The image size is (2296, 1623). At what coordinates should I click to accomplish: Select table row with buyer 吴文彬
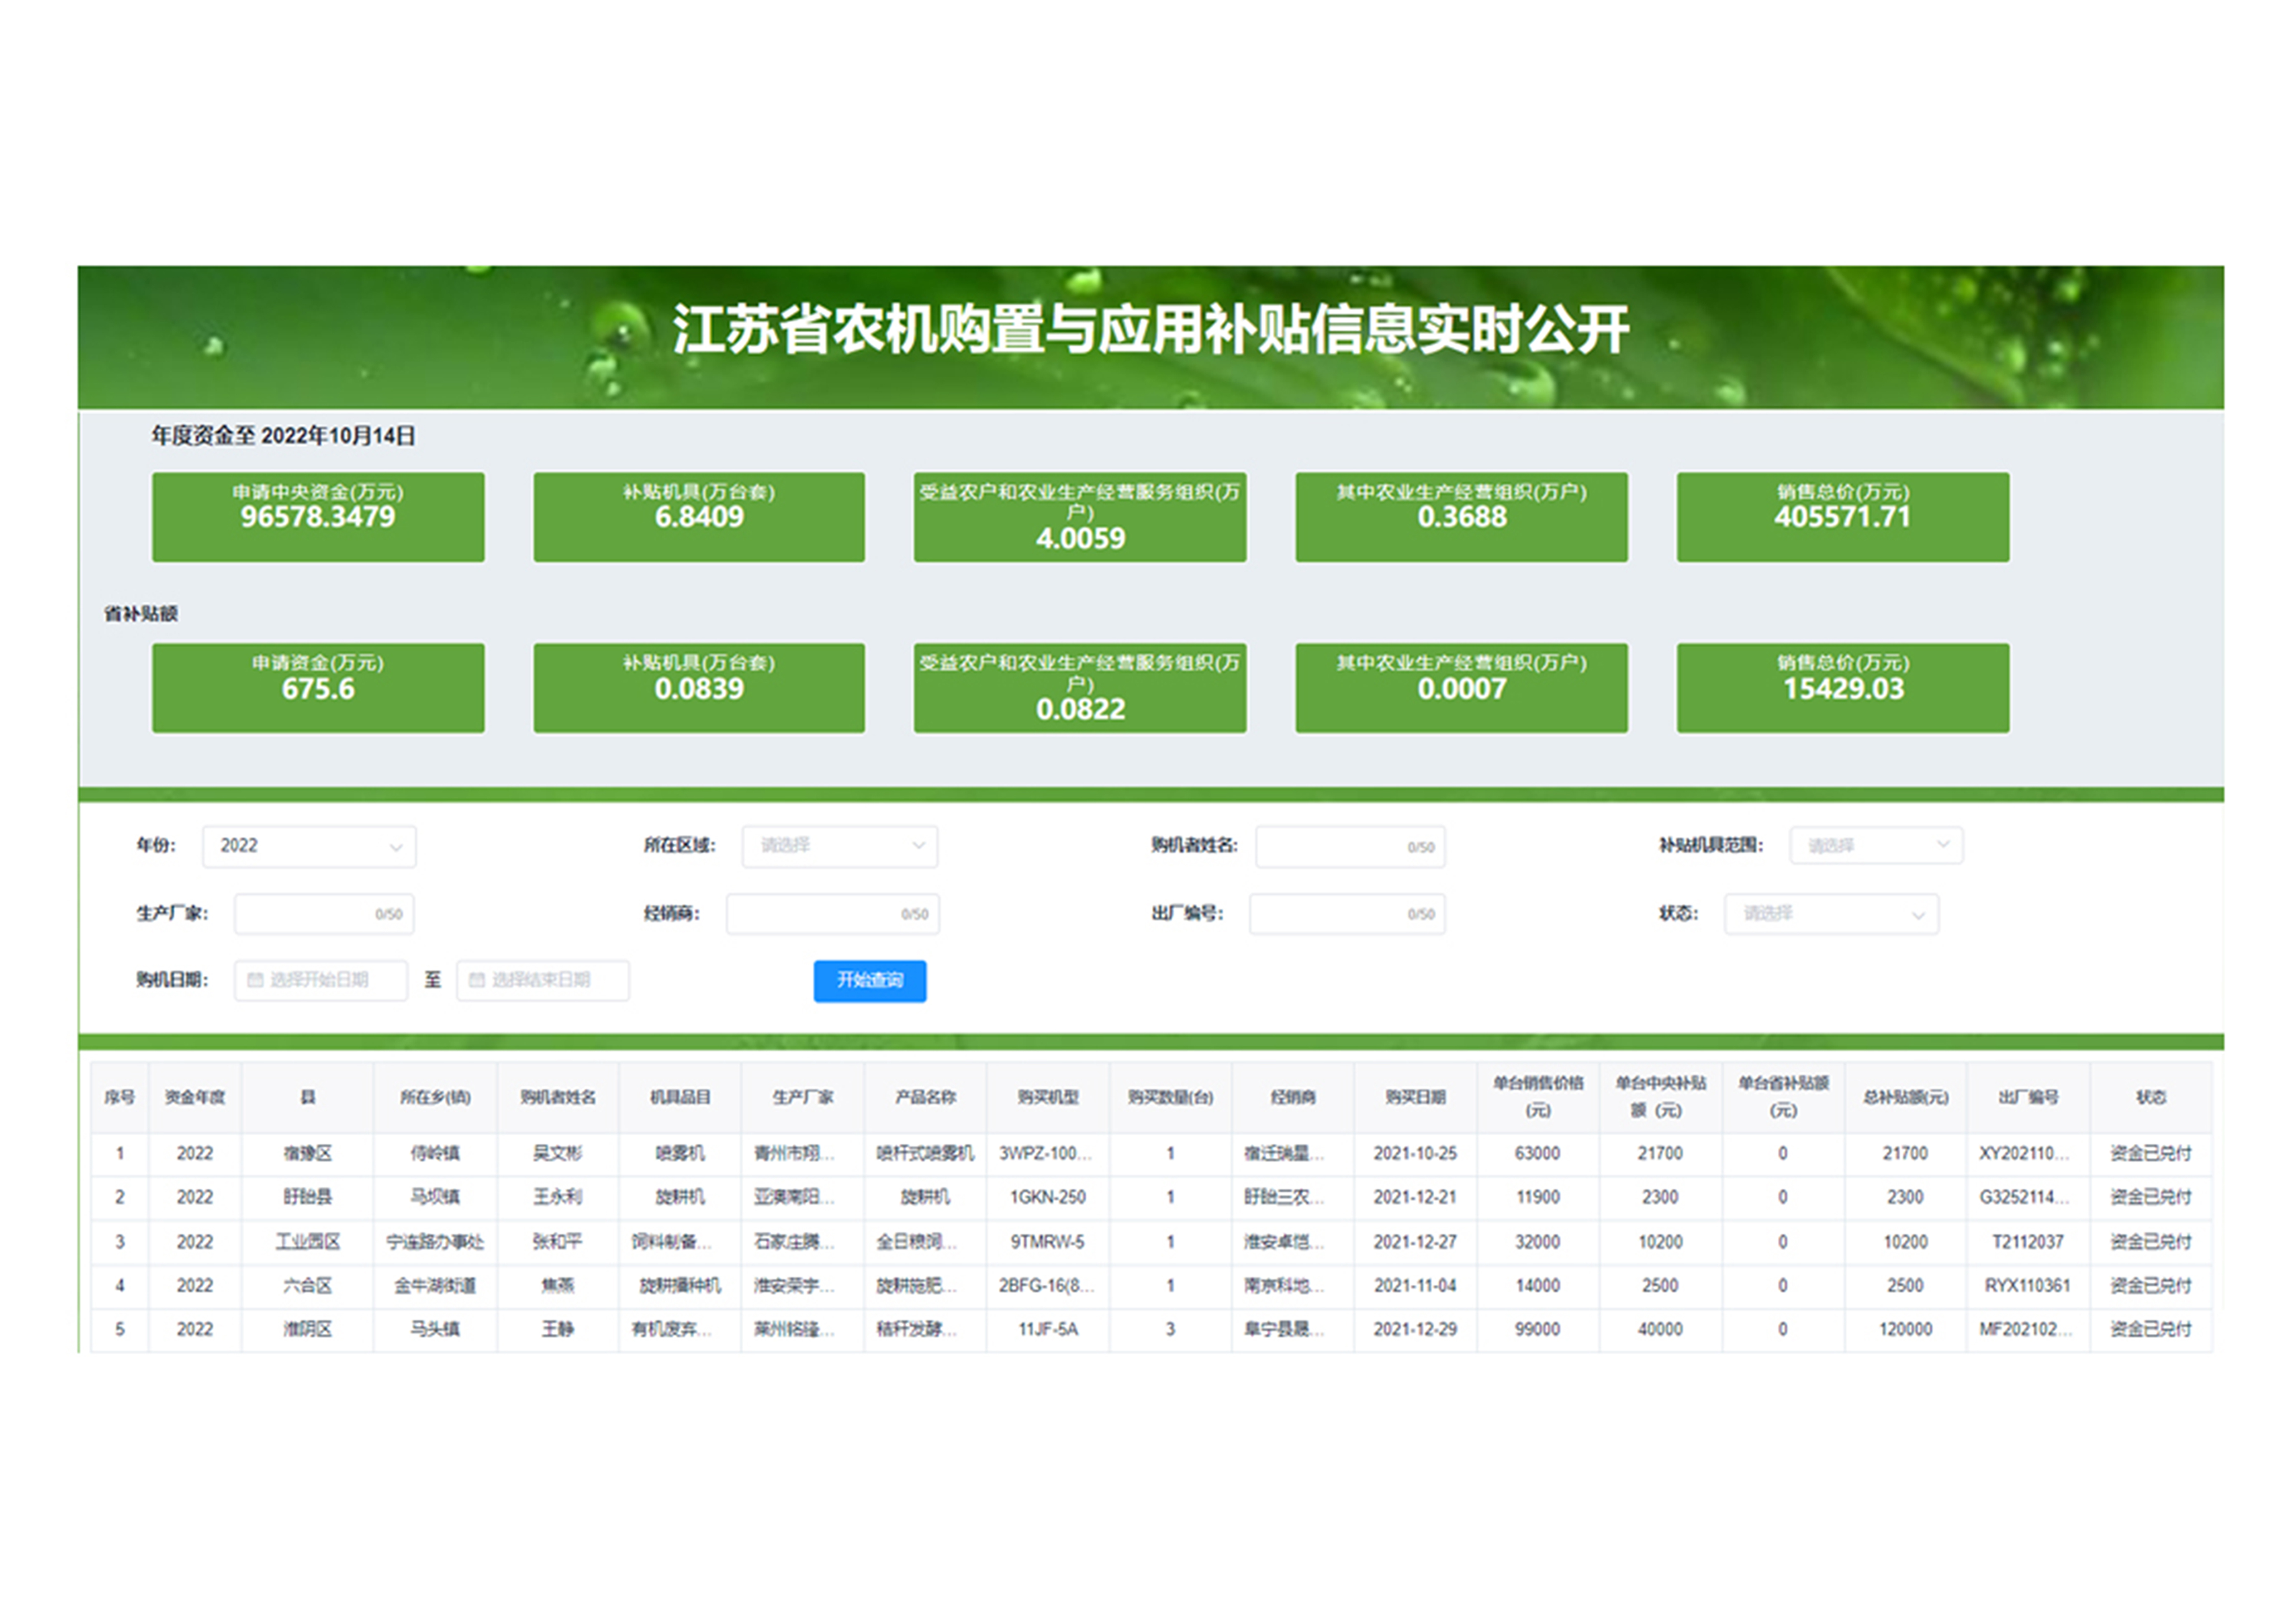[557, 1153]
